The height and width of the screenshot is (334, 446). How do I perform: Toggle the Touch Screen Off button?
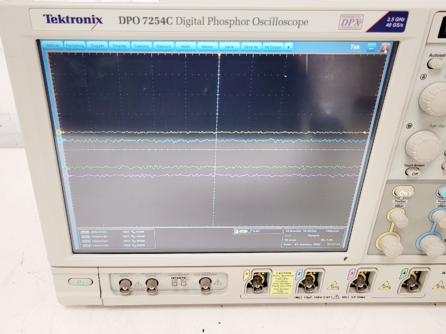click(413, 172)
